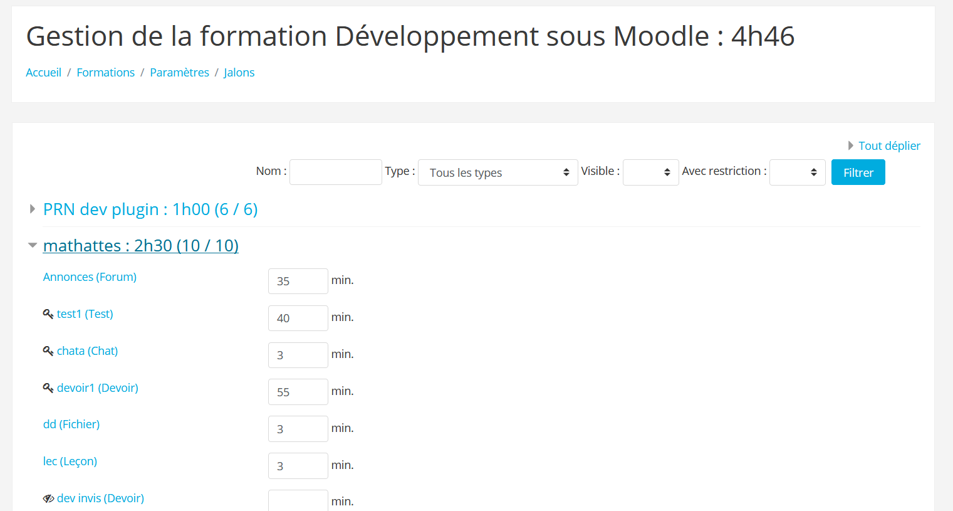Open Jalons breadcrumb link
This screenshot has height=511, width=953.
click(x=239, y=73)
